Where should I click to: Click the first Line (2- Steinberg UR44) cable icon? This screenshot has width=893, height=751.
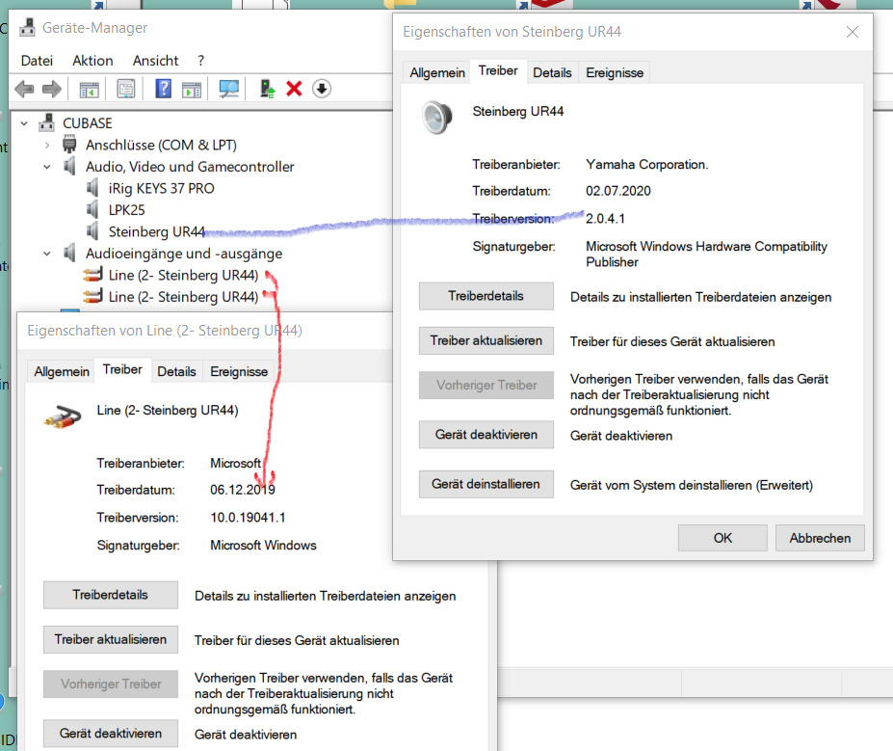click(92, 275)
